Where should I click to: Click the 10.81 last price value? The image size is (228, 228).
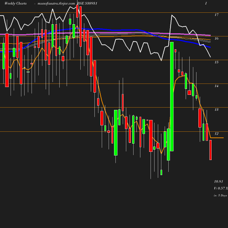218,181
